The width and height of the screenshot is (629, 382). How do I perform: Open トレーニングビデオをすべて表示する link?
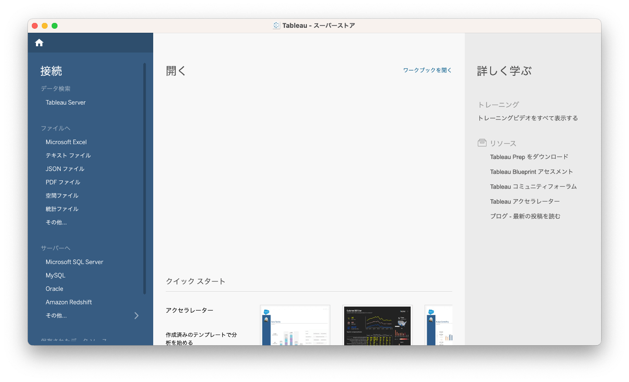point(528,118)
